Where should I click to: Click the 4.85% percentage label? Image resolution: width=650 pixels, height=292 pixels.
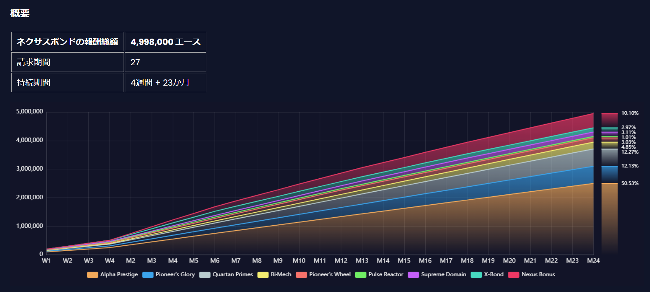pos(629,147)
